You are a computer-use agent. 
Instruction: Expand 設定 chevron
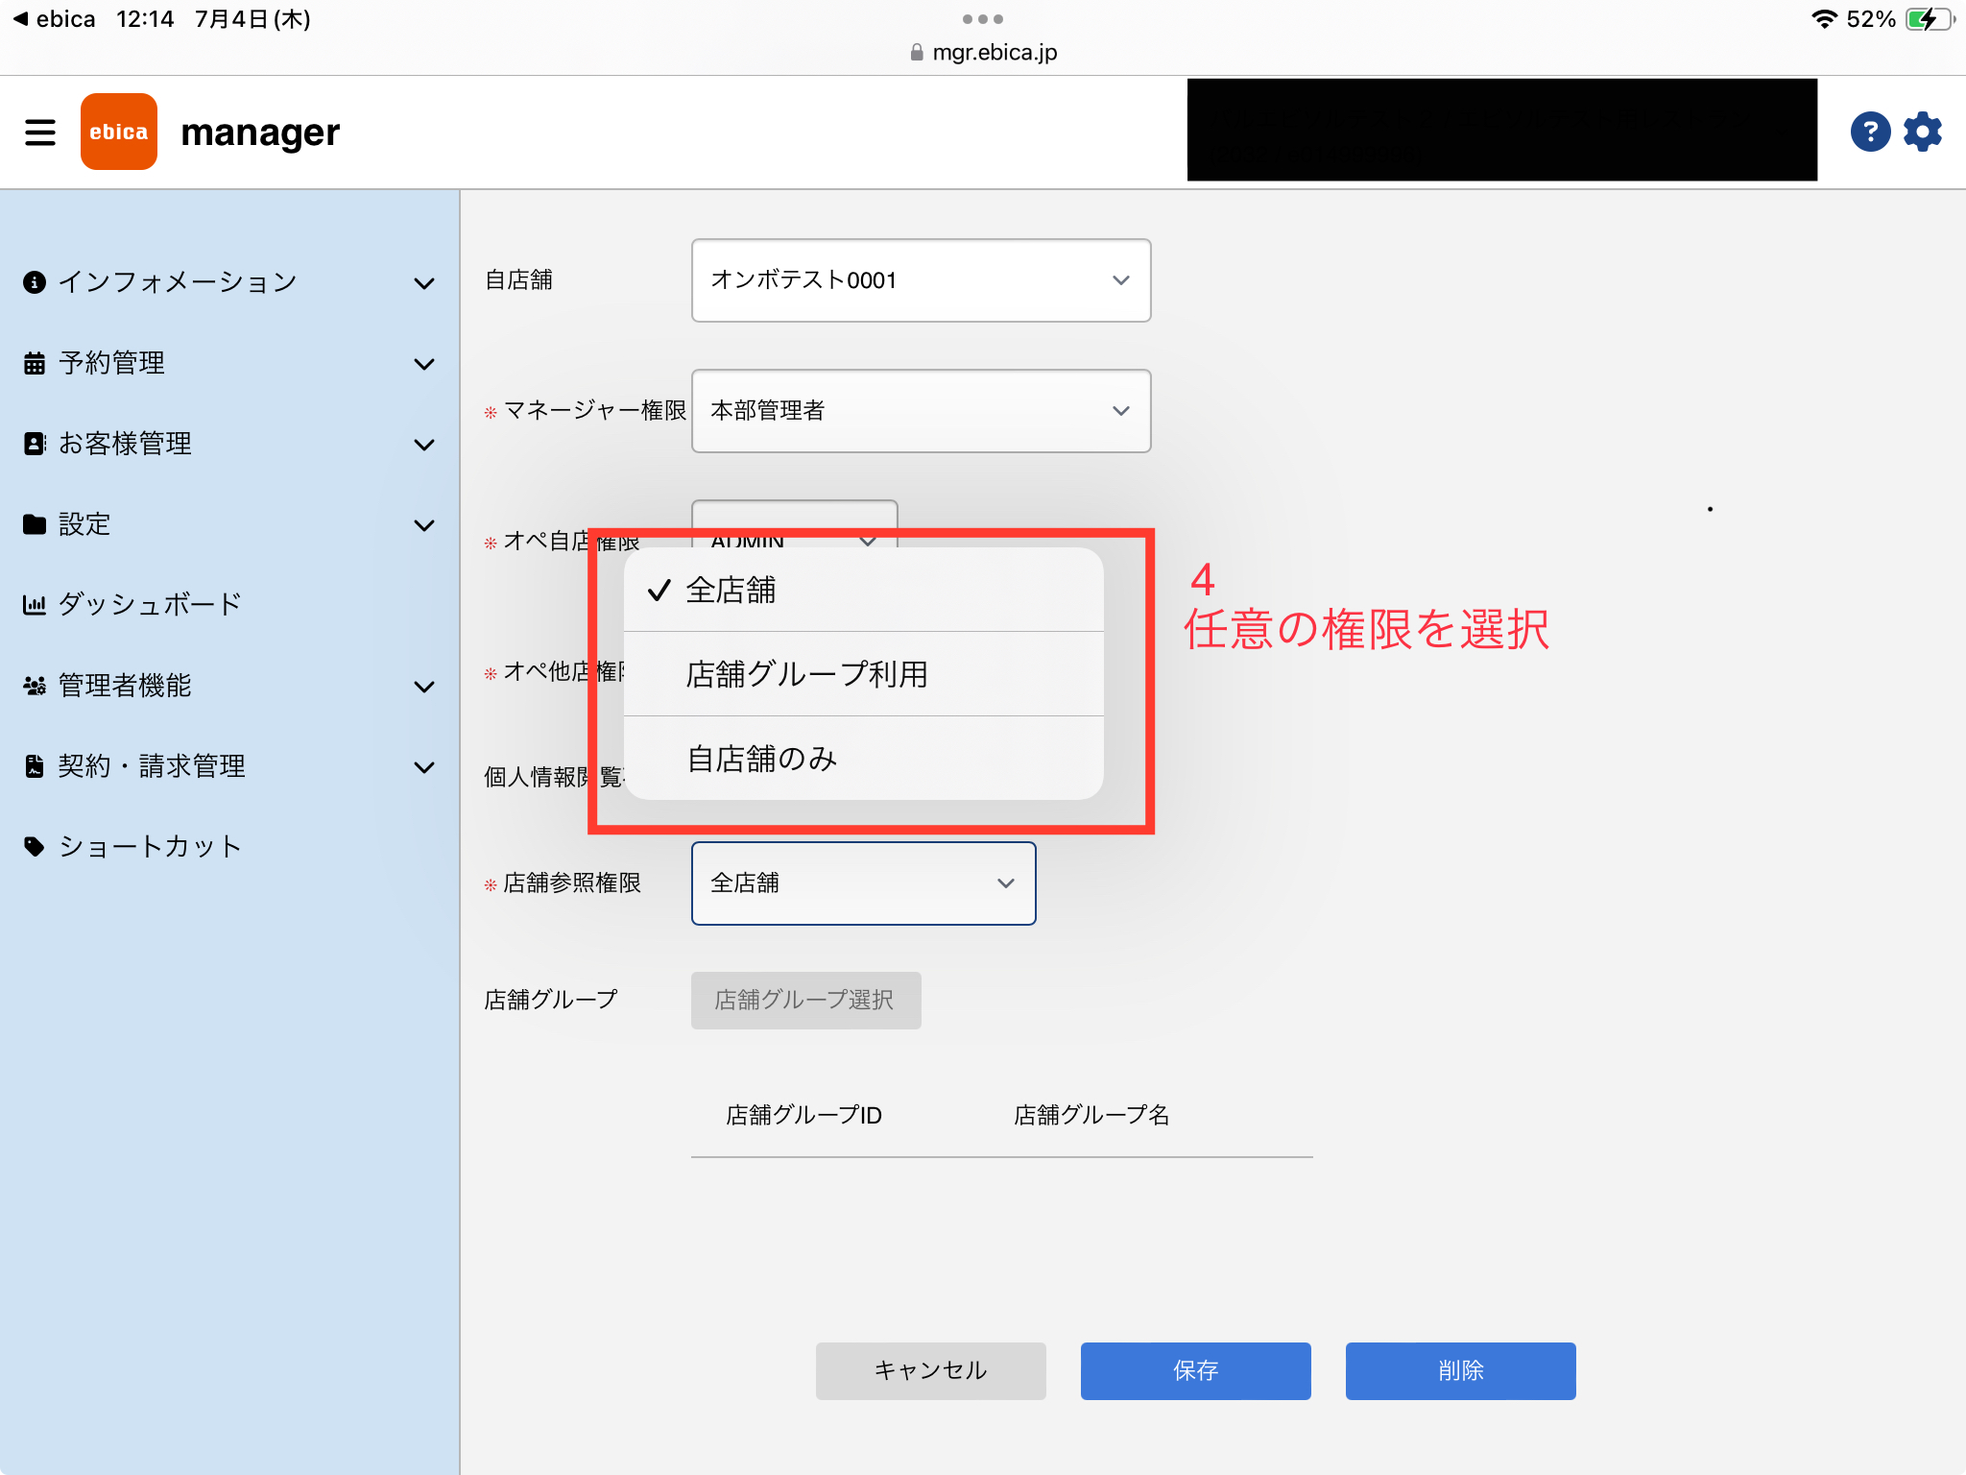click(424, 525)
